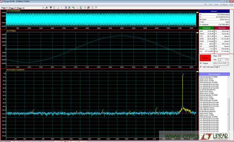Switch to the Page 2 tab
234x142 pixels.
tap(12, 8)
